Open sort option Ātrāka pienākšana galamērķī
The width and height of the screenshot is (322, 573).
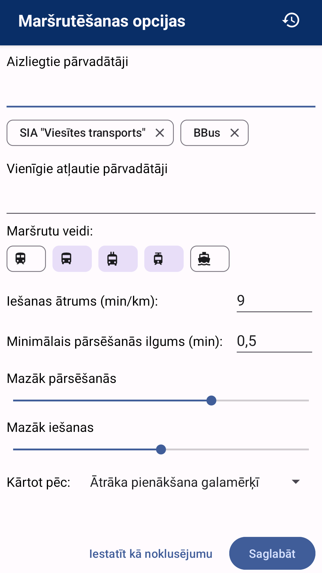[175, 482]
